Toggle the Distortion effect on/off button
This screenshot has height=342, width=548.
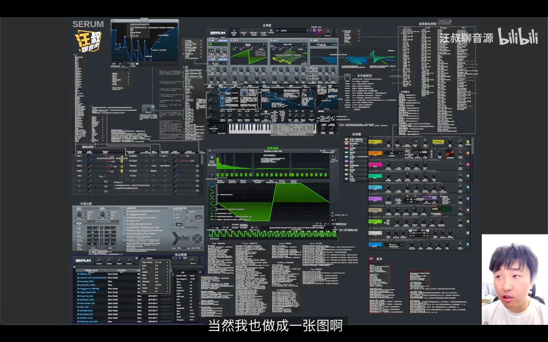point(468,153)
